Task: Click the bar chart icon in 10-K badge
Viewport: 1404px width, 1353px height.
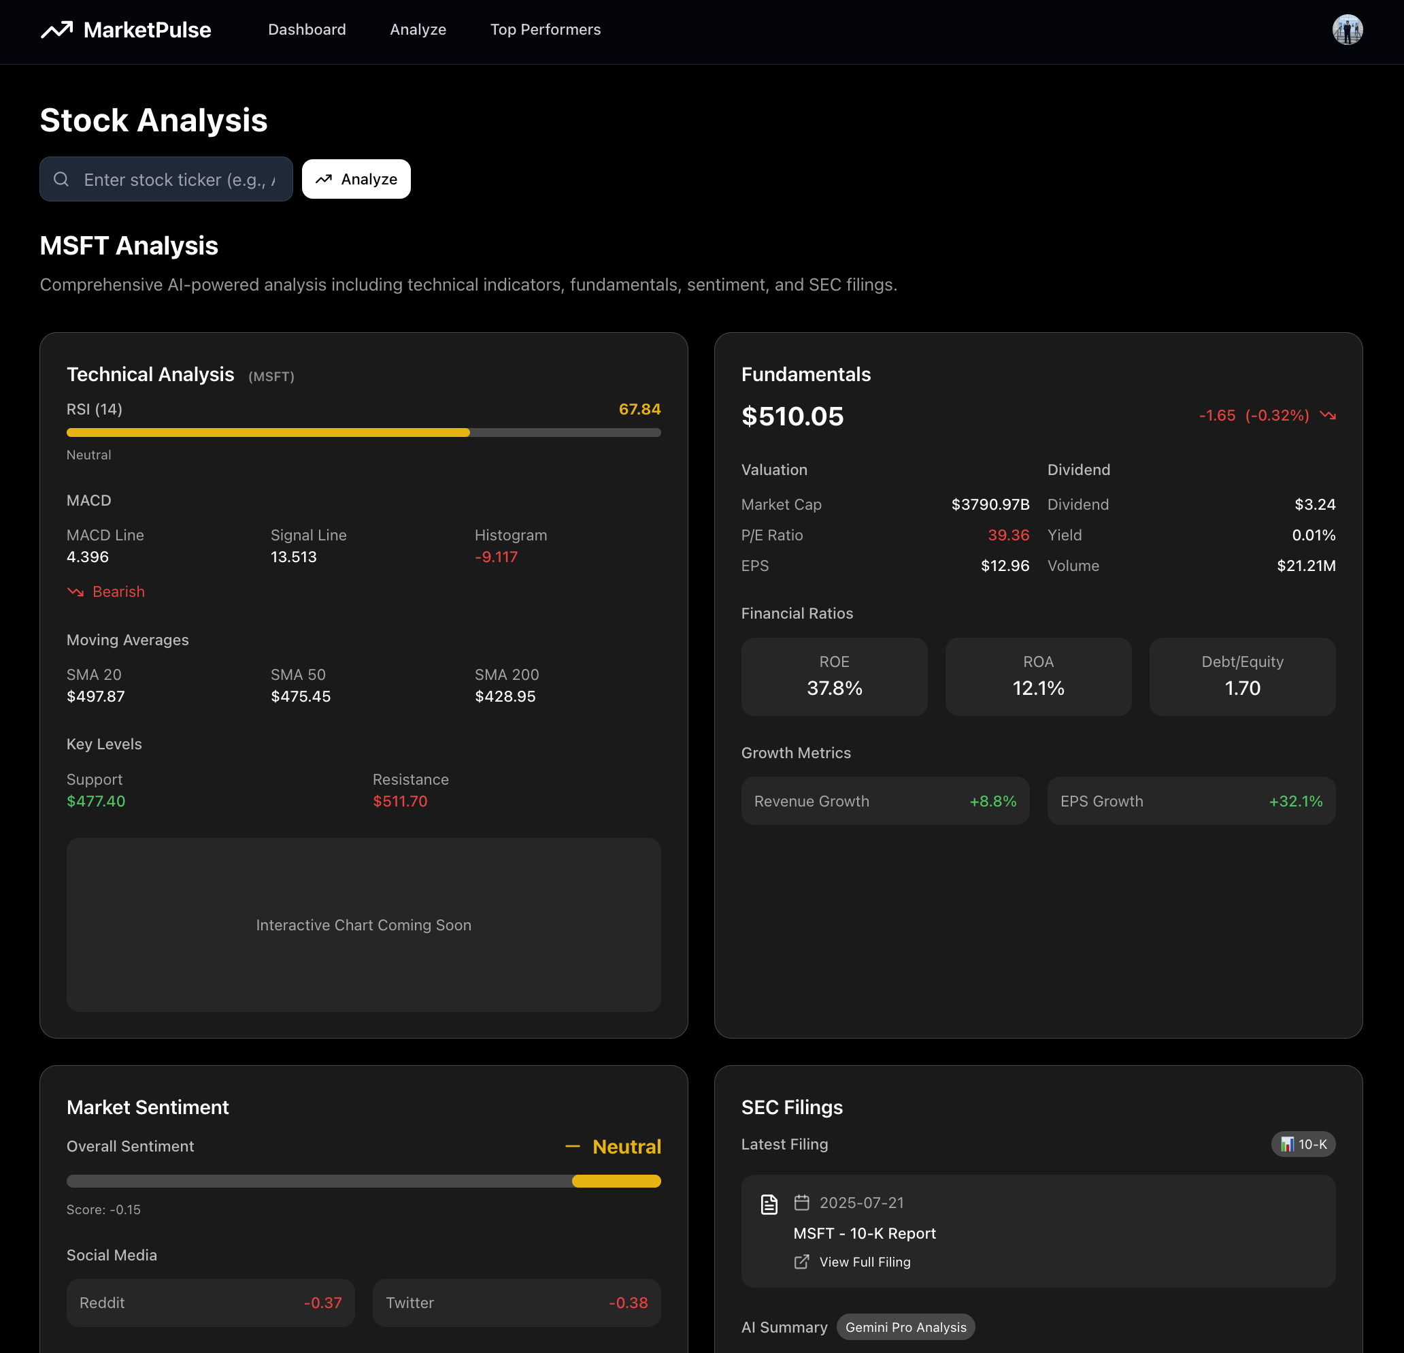Action: [x=1287, y=1145]
